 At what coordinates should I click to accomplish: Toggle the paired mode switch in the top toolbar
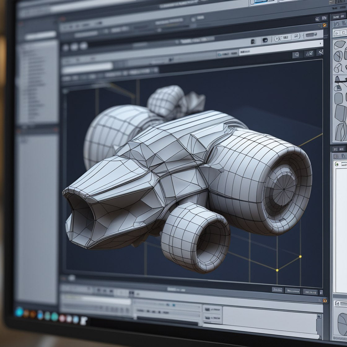[282, 38]
